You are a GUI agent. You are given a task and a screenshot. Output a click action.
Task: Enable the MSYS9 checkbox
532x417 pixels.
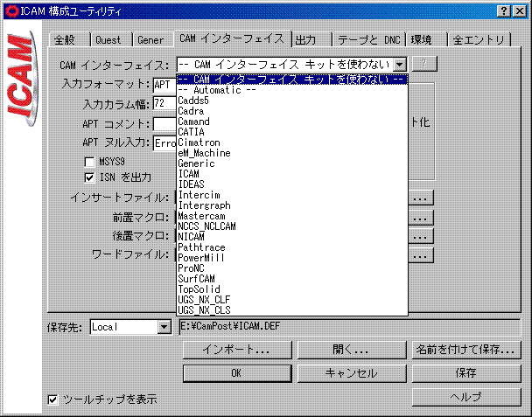pos(89,162)
